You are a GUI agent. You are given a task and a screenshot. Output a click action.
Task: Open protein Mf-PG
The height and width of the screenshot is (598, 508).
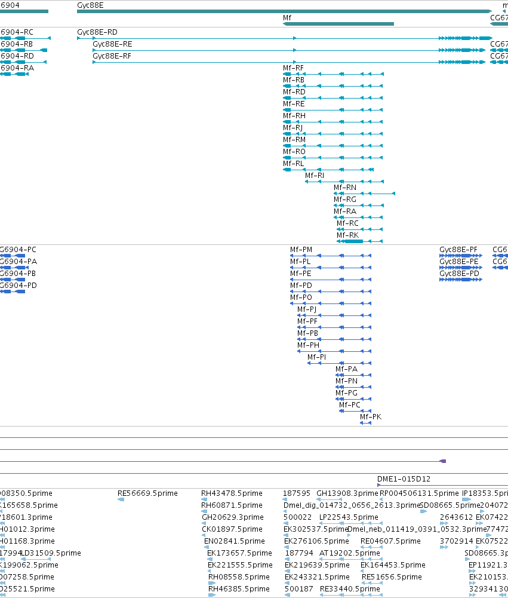coord(346,393)
